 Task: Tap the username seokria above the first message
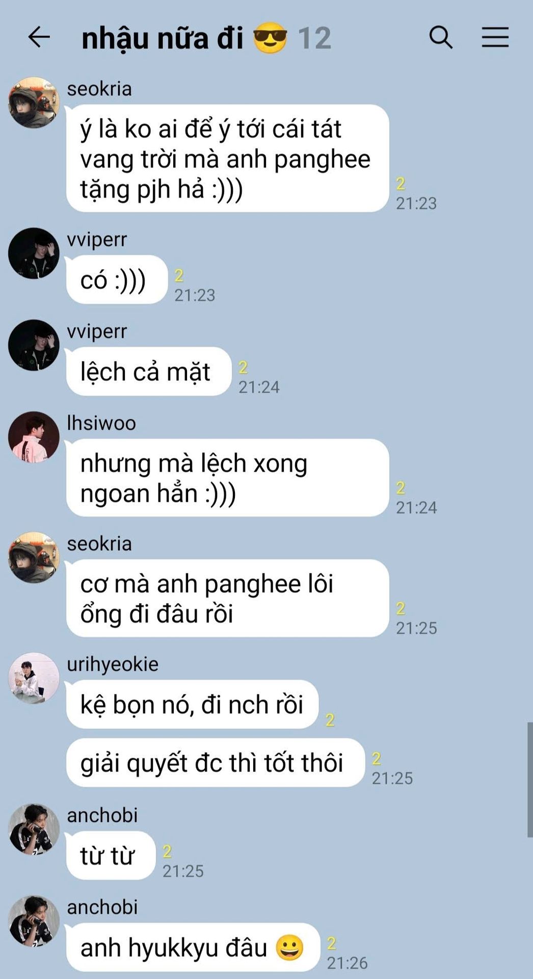[99, 89]
